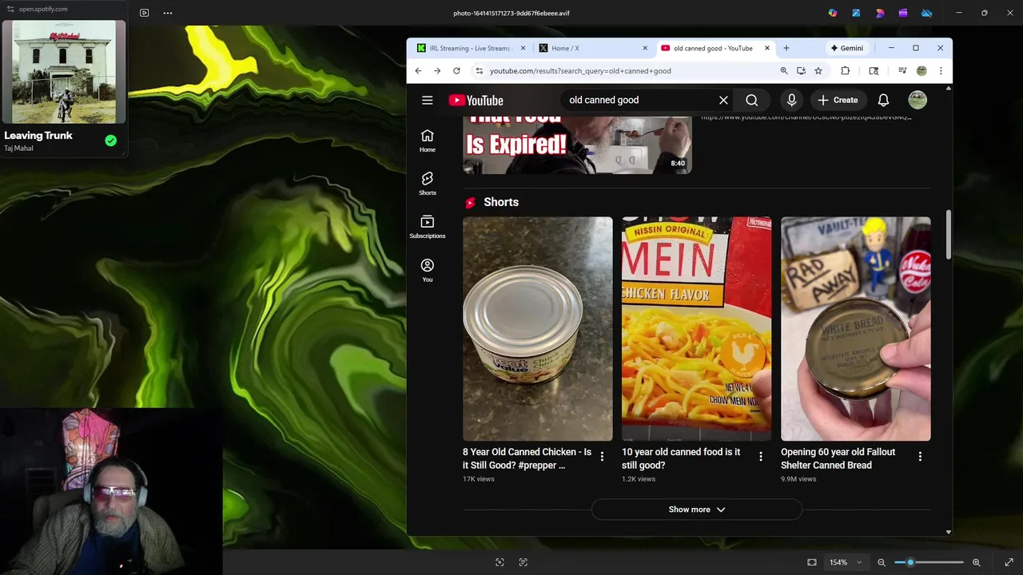Click the channel URL link in description
Screen dimensions: 1023x575
(x=806, y=117)
